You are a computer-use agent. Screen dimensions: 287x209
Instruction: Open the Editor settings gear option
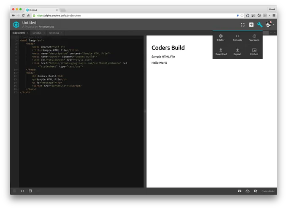click(x=221, y=38)
